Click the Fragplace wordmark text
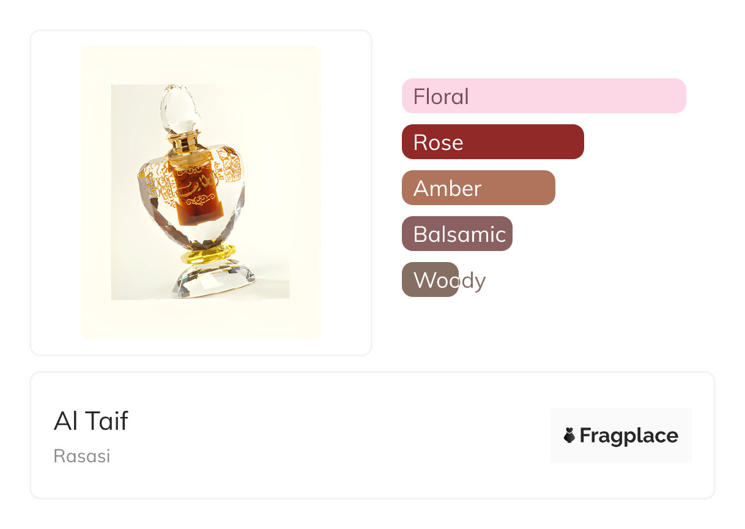Image resolution: width=745 pixels, height=529 pixels. coord(629,435)
